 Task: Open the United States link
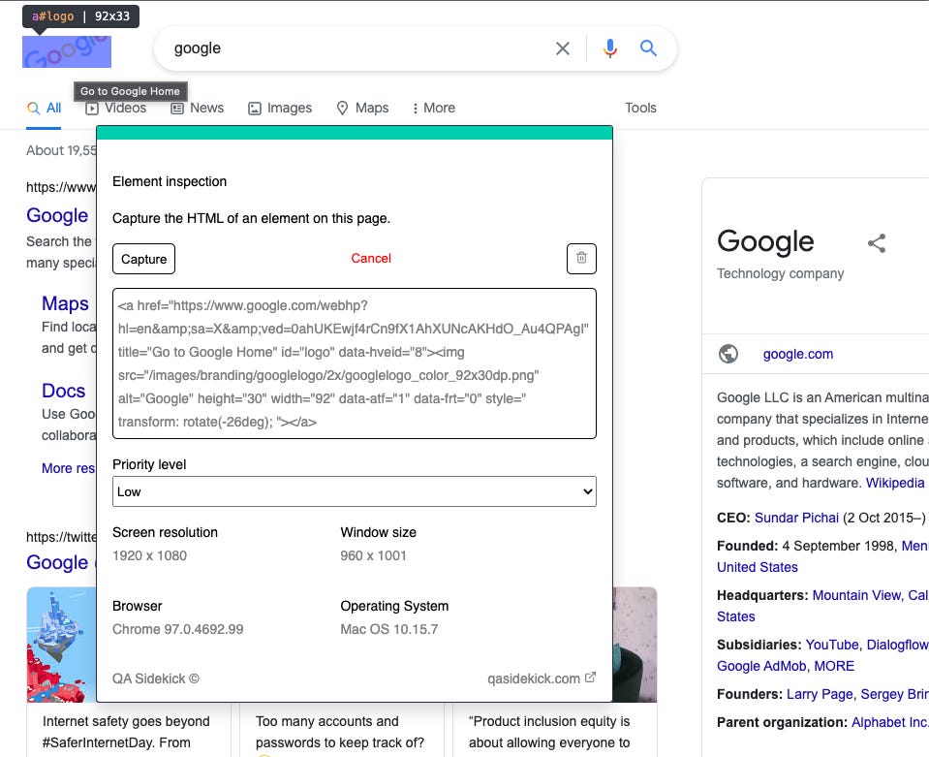[758, 567]
